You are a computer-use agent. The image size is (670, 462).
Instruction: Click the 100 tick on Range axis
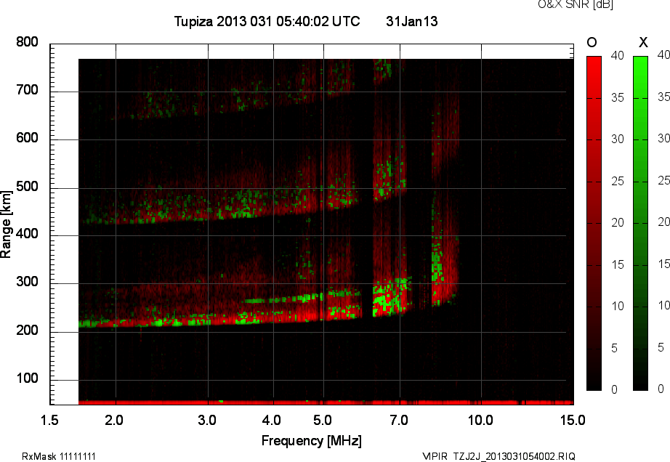point(27,379)
